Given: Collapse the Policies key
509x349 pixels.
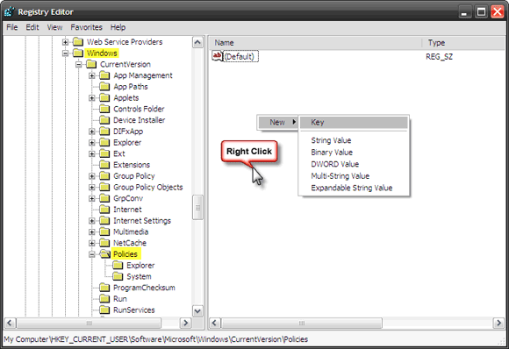Looking at the screenshot, I should (92, 254).
